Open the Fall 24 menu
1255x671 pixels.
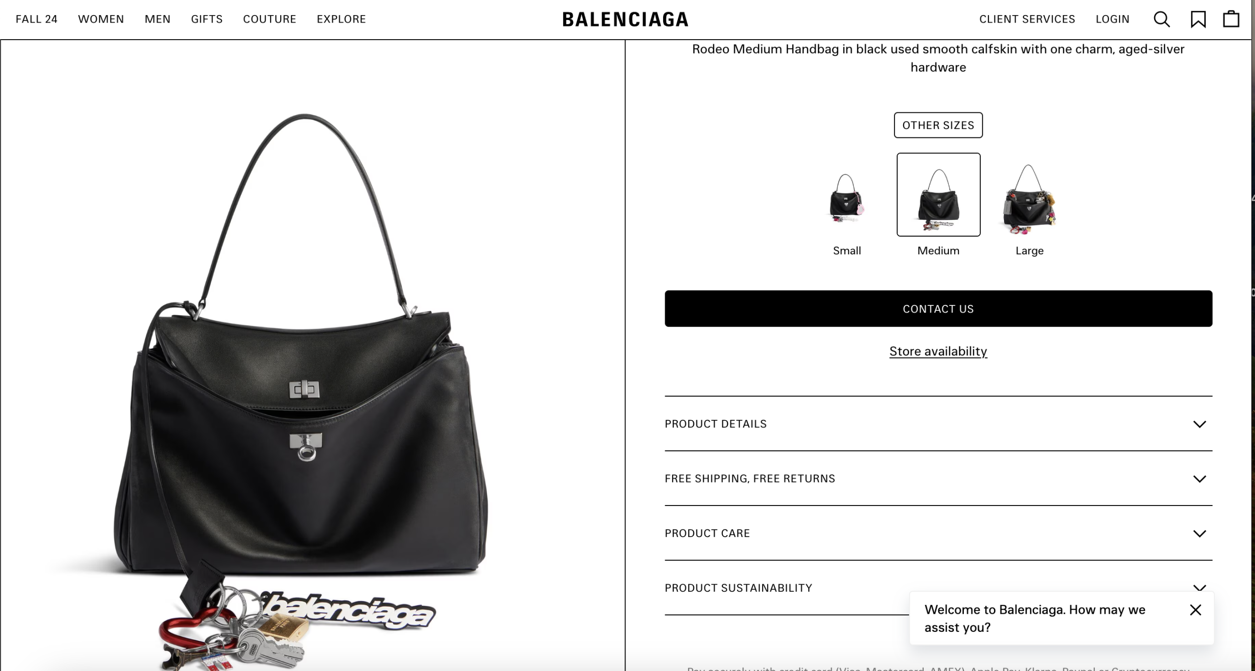(37, 19)
